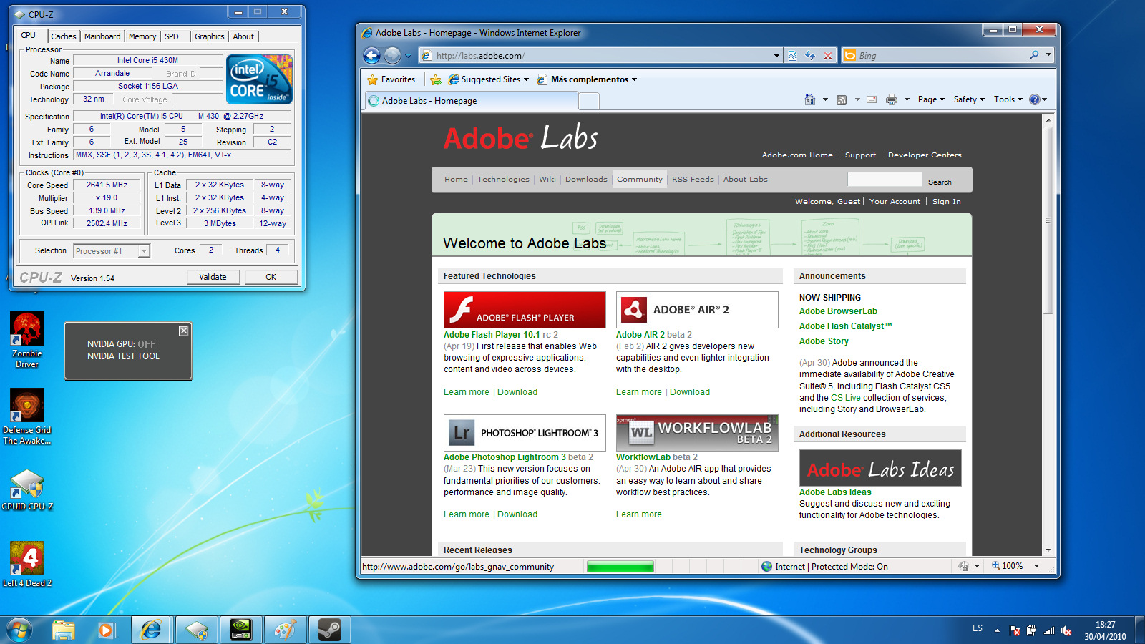Viewport: 1145px width, 644px height.
Task: Expand the address bar URL dropdown
Action: click(776, 56)
